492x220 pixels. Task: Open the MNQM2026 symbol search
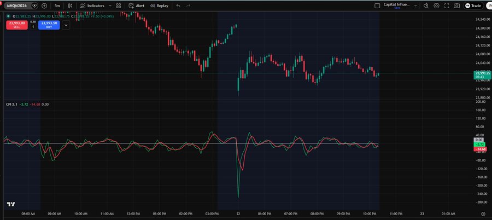17,5
